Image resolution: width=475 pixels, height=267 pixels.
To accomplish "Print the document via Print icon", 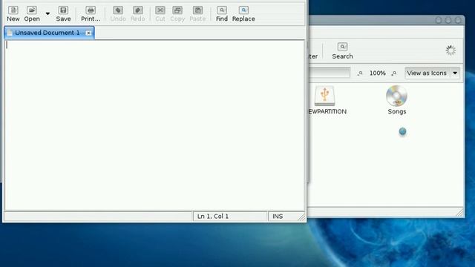I will click(91, 14).
